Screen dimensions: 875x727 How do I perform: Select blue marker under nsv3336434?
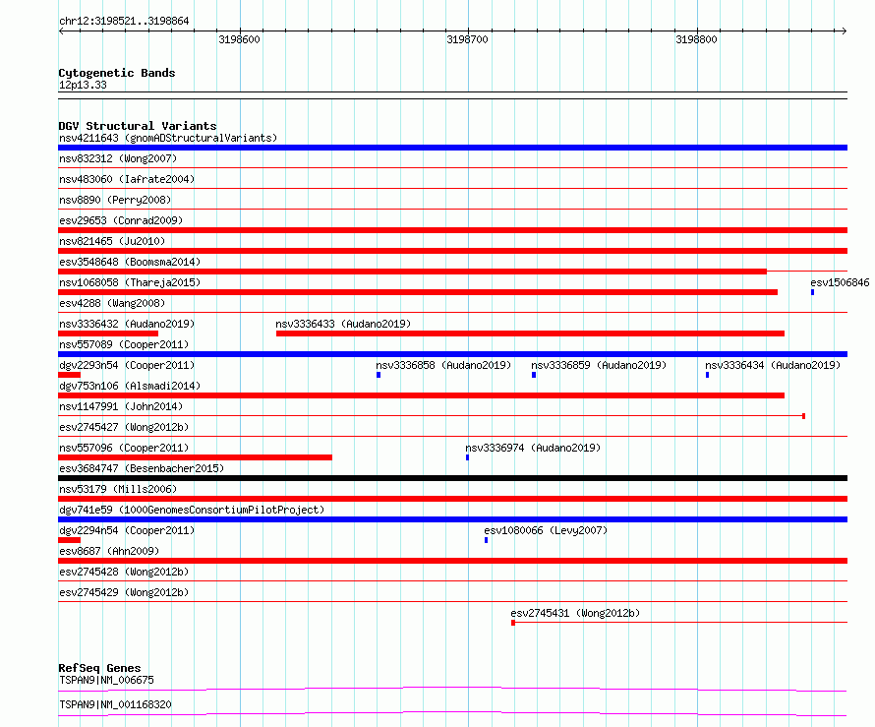[707, 375]
